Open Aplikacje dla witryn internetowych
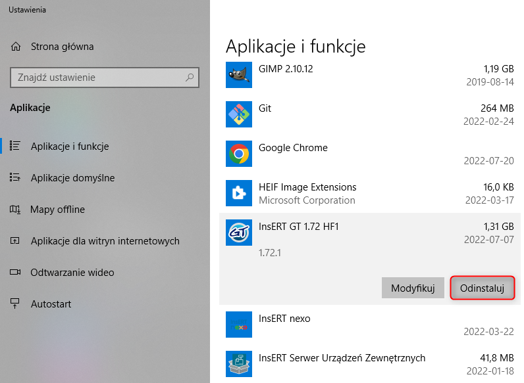This screenshot has width=524, height=383. (x=105, y=241)
